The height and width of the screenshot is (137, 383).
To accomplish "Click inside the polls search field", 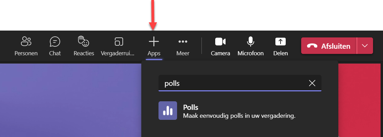I will pos(240,83).
